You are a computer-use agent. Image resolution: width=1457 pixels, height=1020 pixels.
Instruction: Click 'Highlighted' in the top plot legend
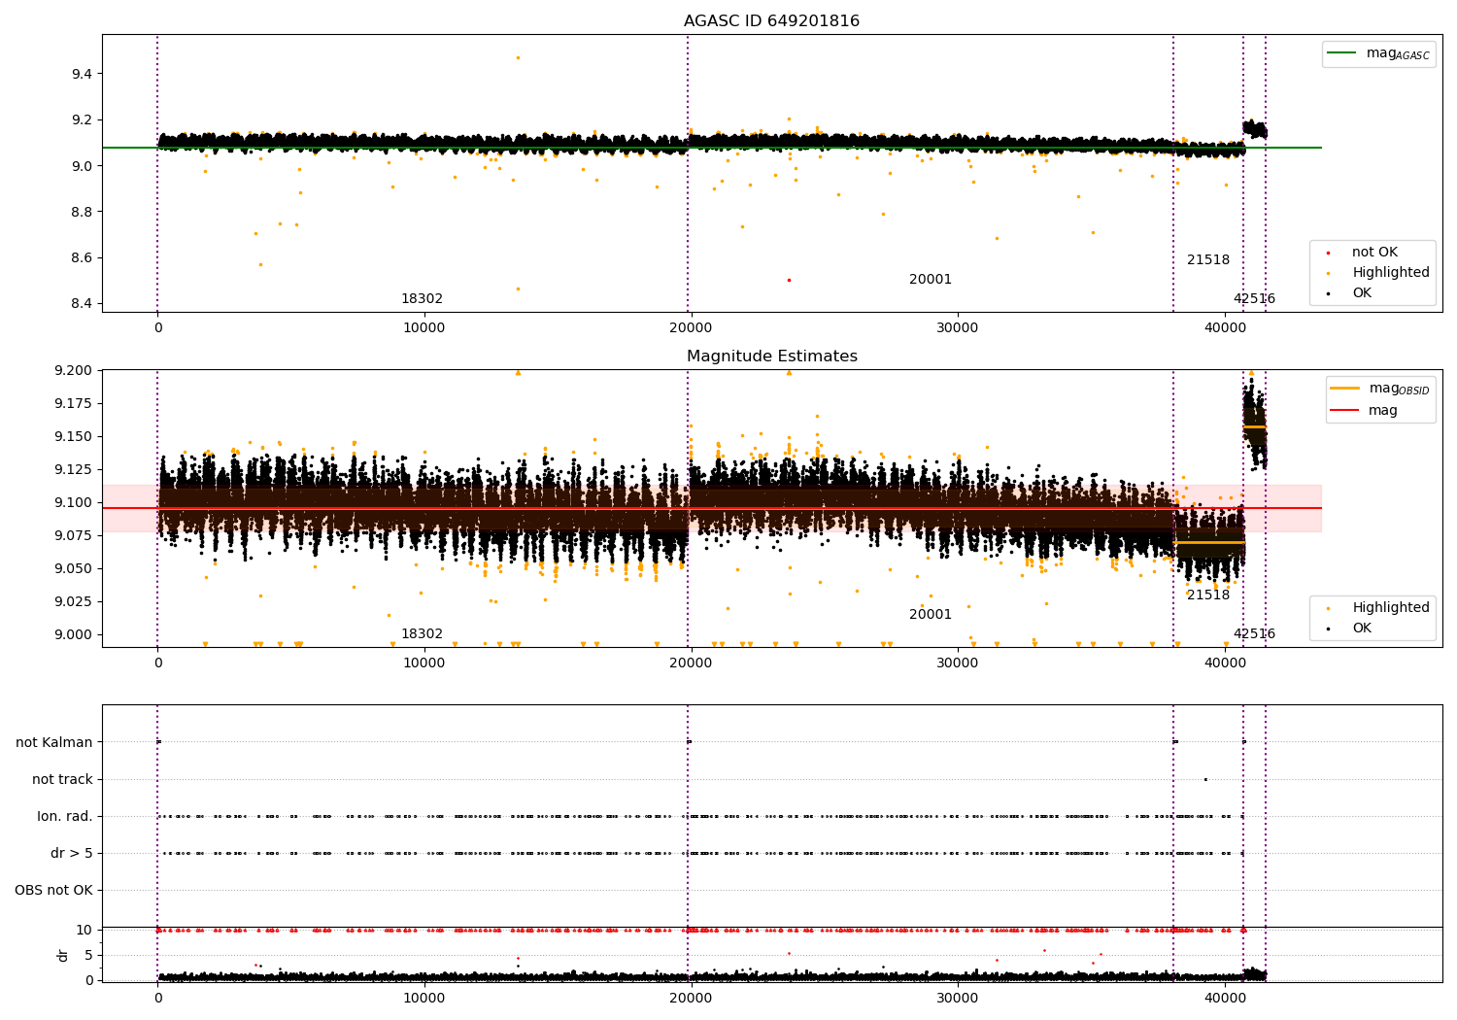pos(1391,273)
